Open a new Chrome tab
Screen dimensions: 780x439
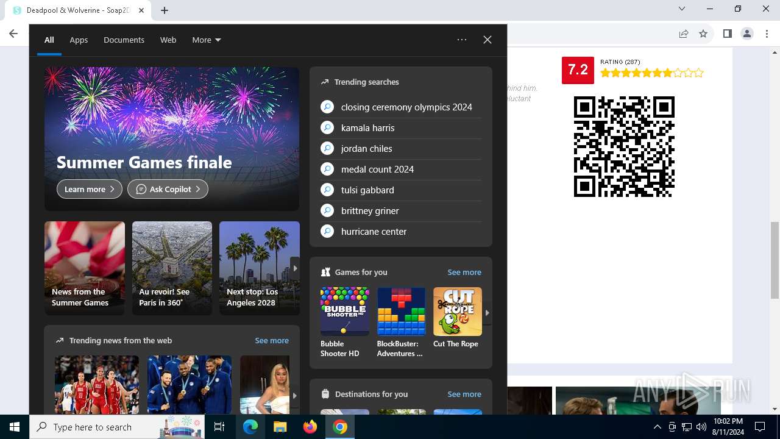click(x=165, y=10)
